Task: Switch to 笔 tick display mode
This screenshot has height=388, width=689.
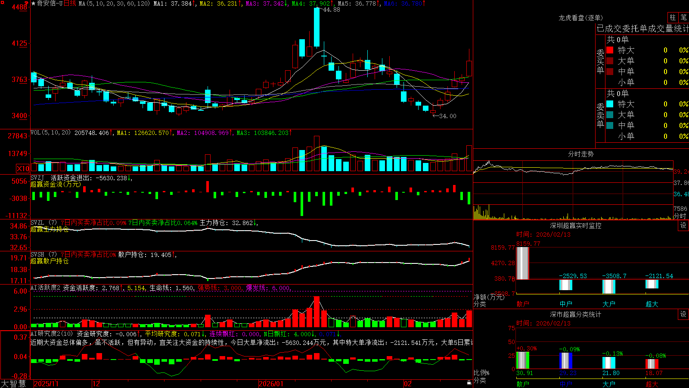Action: [683, 17]
